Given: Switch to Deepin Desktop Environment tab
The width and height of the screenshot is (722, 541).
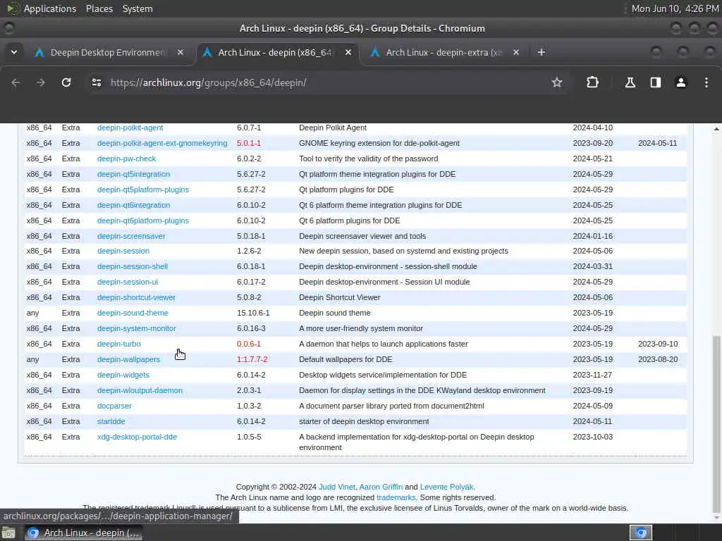Looking at the screenshot, I should click(108, 52).
